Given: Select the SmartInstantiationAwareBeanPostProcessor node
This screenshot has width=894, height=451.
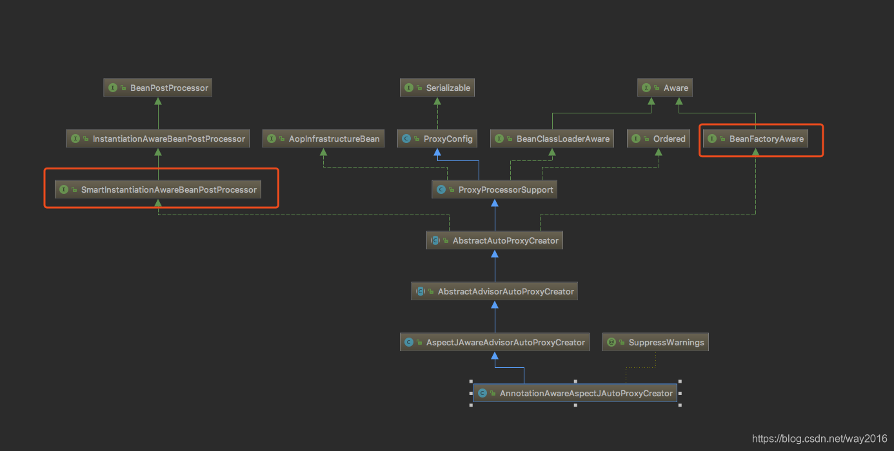Looking at the screenshot, I should (x=158, y=189).
